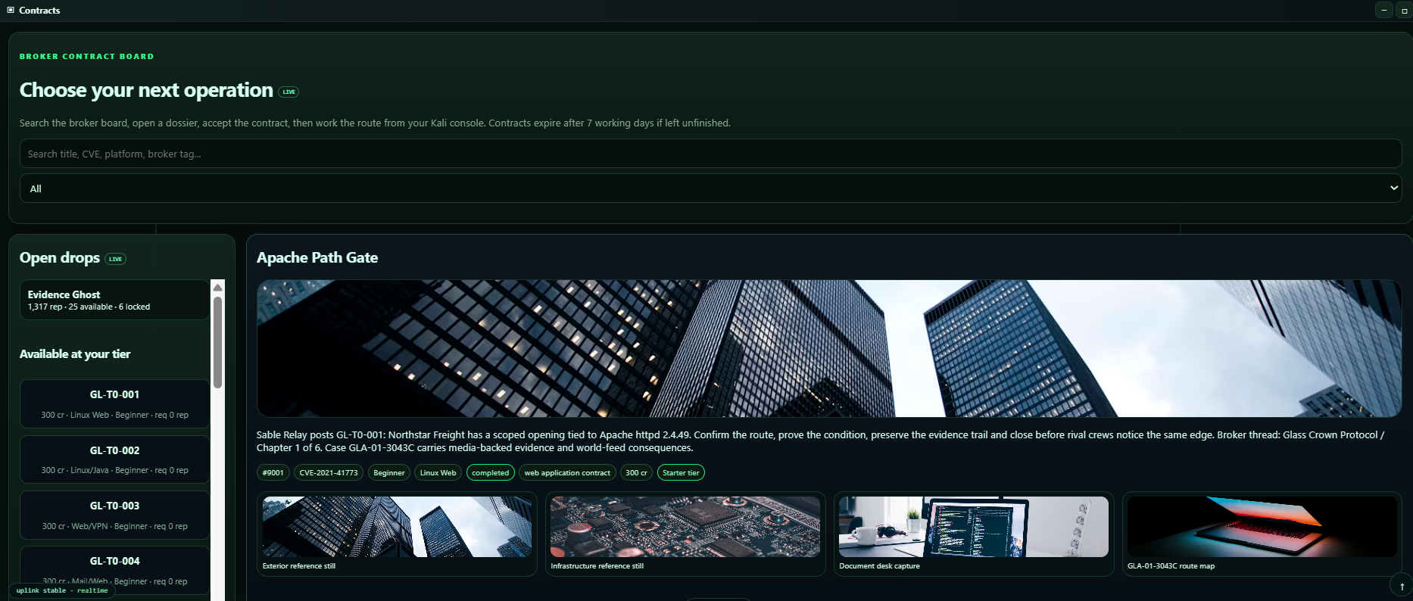1413x601 pixels.
Task: Minimize the Contracts window
Action: 1384,10
